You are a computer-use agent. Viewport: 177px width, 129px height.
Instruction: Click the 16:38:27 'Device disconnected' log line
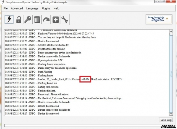[x=32, y=113]
